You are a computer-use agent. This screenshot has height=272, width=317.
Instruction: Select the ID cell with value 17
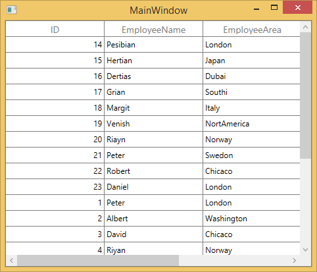[x=55, y=92]
